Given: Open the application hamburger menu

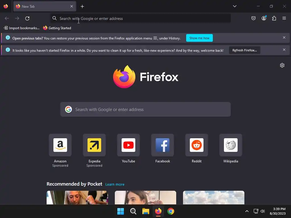Looking at the screenshot, I should 284,18.
